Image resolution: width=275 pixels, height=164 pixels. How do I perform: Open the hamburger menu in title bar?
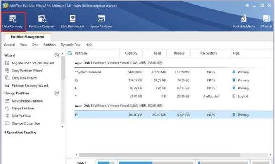247,5
